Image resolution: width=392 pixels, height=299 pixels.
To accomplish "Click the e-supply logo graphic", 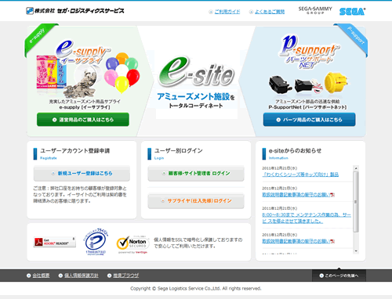I will point(82,52).
